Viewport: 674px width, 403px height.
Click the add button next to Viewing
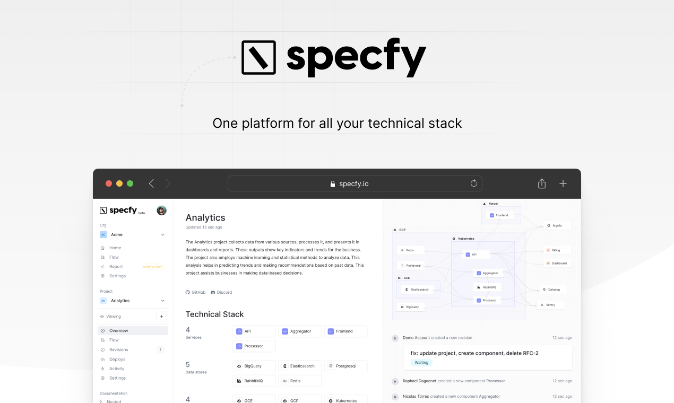161,316
